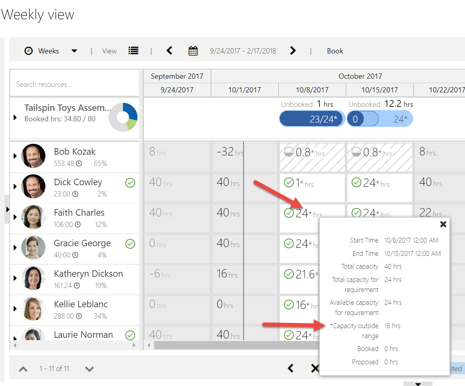Image resolution: width=465 pixels, height=386 pixels.
Task: Open the Weeks view dropdown arrow
Action: 74,51
